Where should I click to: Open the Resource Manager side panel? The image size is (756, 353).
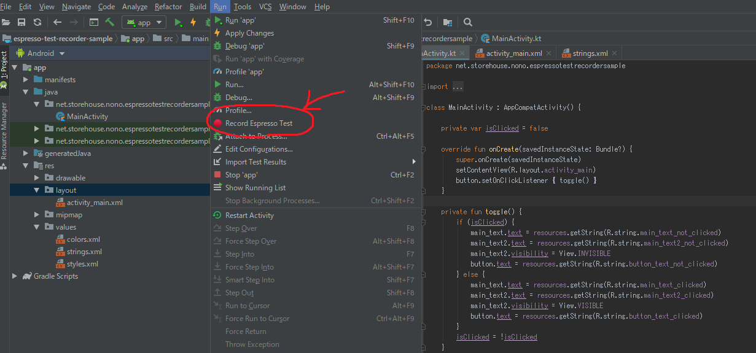tap(4, 131)
